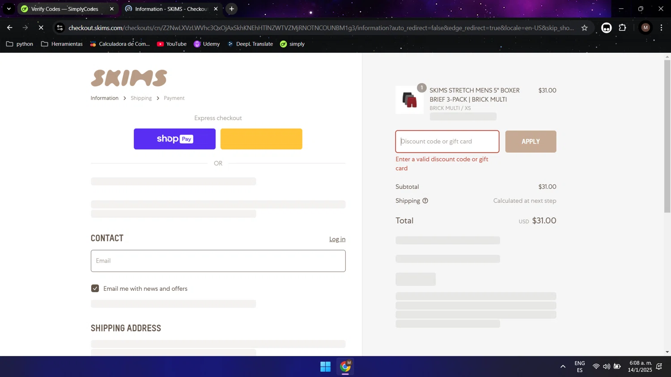
Task: Click the Chrome taskbar icon
Action: pyautogui.click(x=345, y=367)
